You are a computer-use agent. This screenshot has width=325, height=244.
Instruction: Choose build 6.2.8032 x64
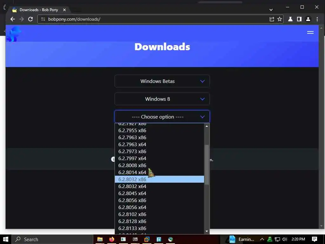pyautogui.click(x=159, y=186)
